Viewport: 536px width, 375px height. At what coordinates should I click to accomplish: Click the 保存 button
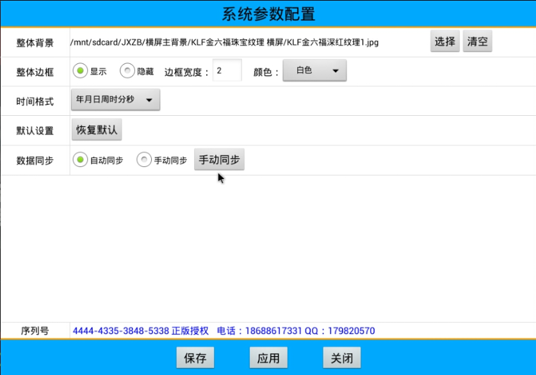[195, 358]
